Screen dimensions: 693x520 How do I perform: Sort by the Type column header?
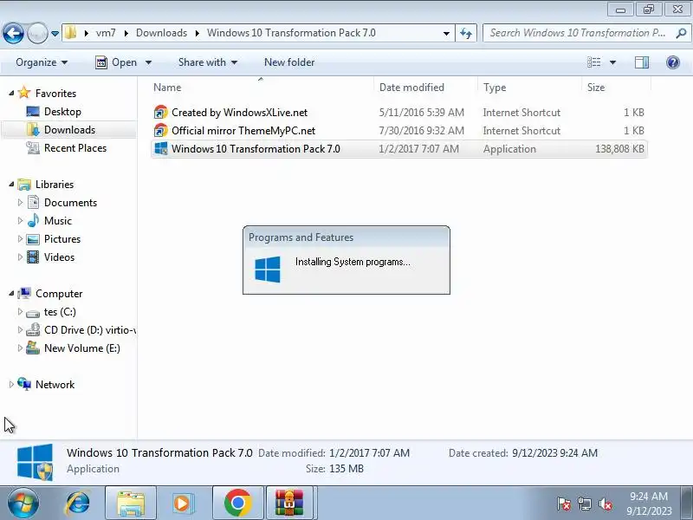click(x=529, y=88)
